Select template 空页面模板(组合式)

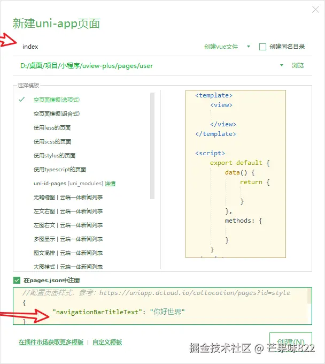[57, 113]
